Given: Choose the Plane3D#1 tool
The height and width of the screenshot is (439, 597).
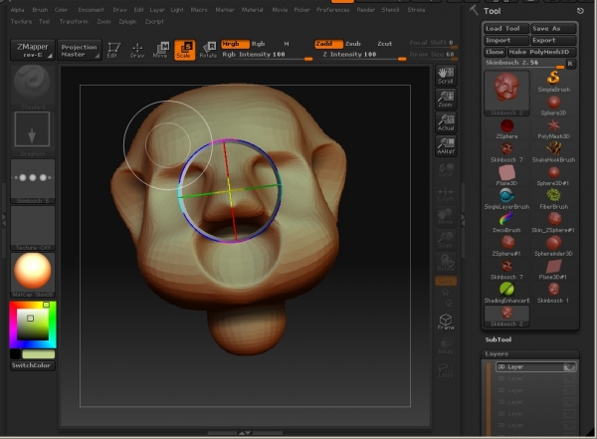Looking at the screenshot, I should tap(553, 270).
